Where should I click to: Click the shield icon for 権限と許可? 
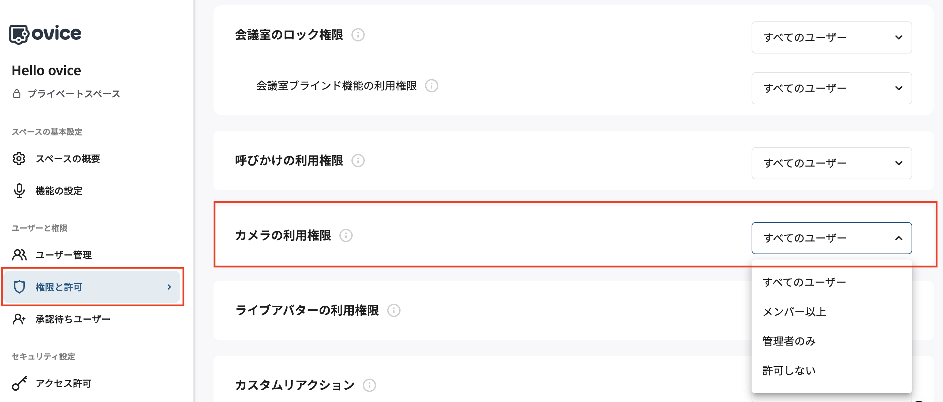(19, 287)
